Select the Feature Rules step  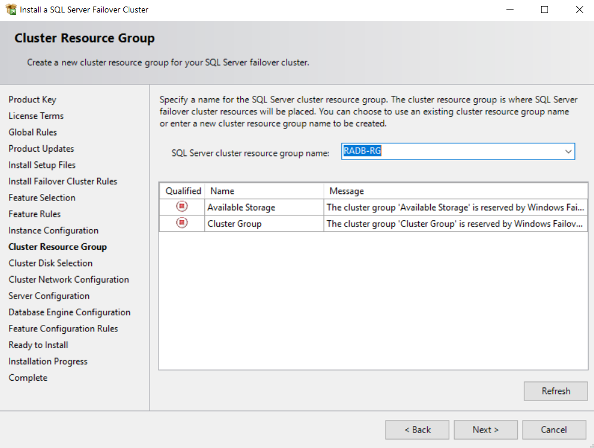coord(35,214)
